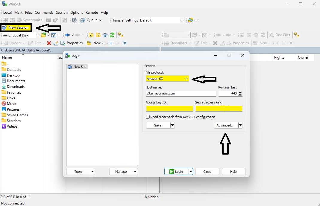The image size is (320, 206).
Task: Click the grayed minus Unselect Files icon
Action: point(118,43)
